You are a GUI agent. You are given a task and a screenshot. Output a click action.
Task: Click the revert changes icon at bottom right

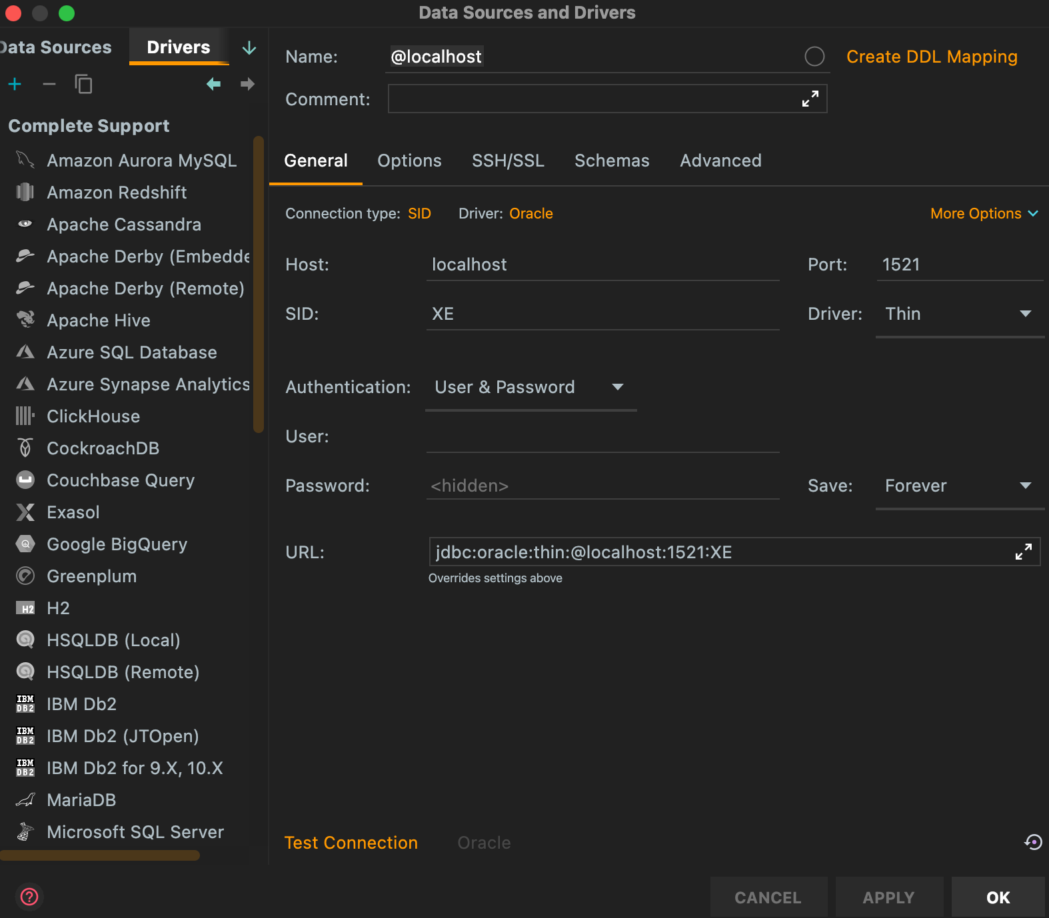(1033, 842)
